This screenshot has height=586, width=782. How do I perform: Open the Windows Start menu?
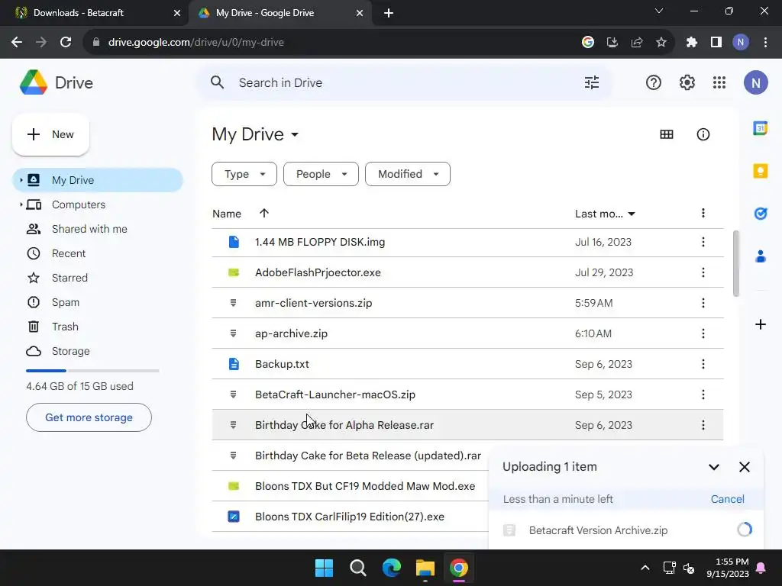tap(324, 568)
